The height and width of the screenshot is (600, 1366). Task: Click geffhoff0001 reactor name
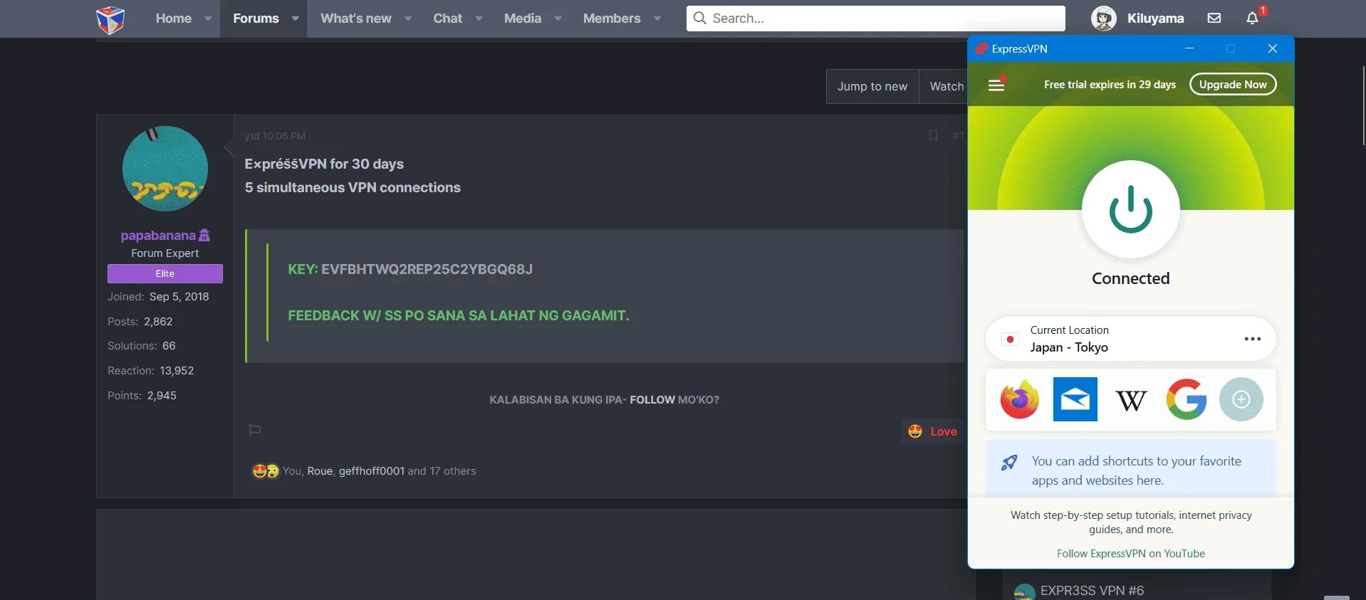tap(372, 471)
